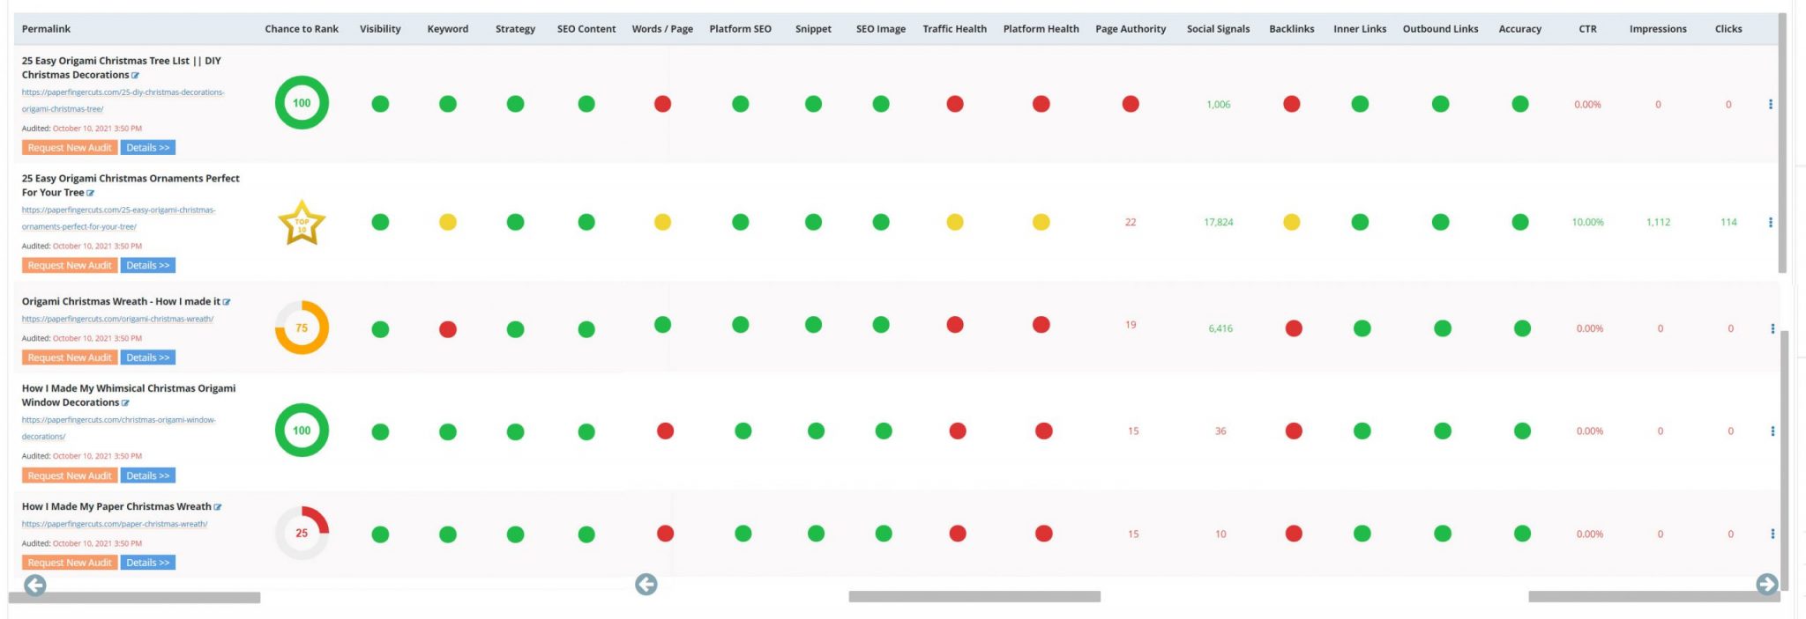1806x619 pixels.
Task: Click the right arrow circle at bottom right
Action: 1767,584
